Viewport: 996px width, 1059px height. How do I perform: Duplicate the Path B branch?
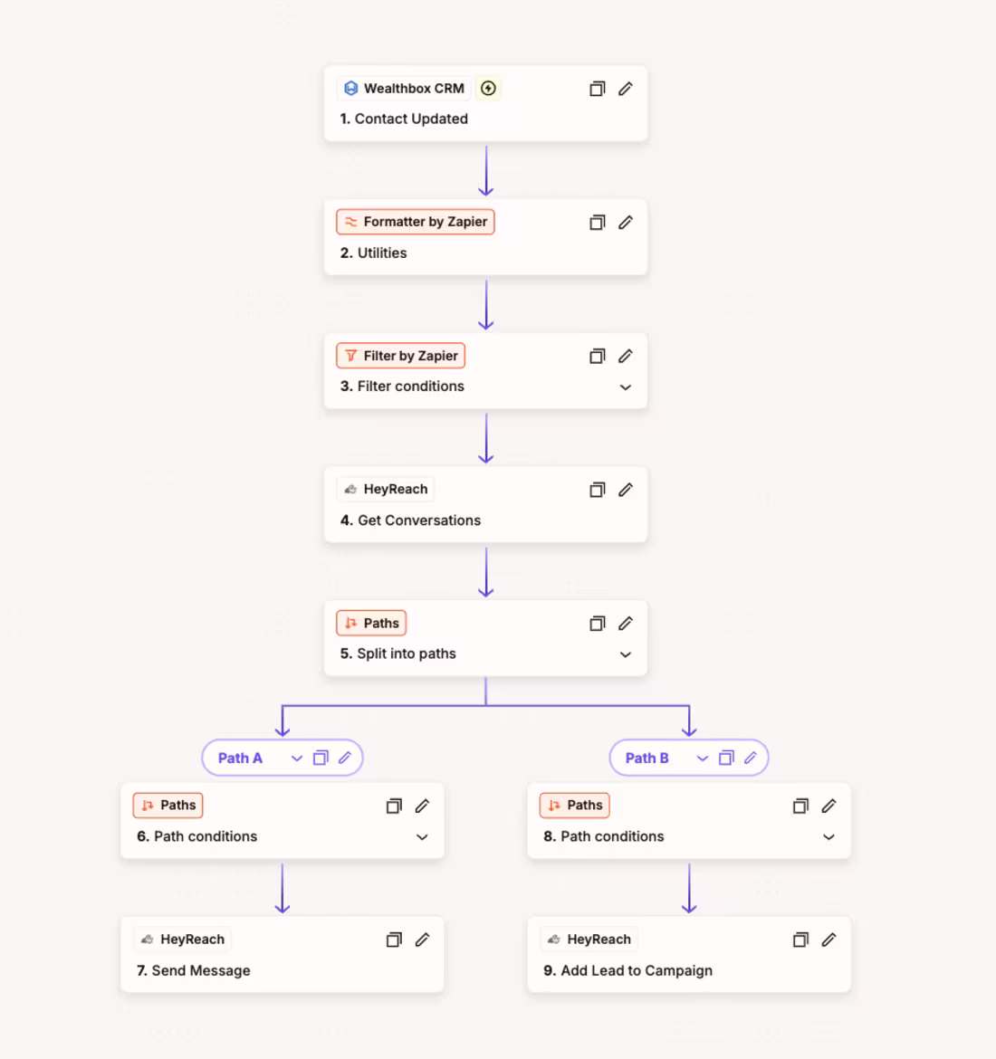click(726, 758)
